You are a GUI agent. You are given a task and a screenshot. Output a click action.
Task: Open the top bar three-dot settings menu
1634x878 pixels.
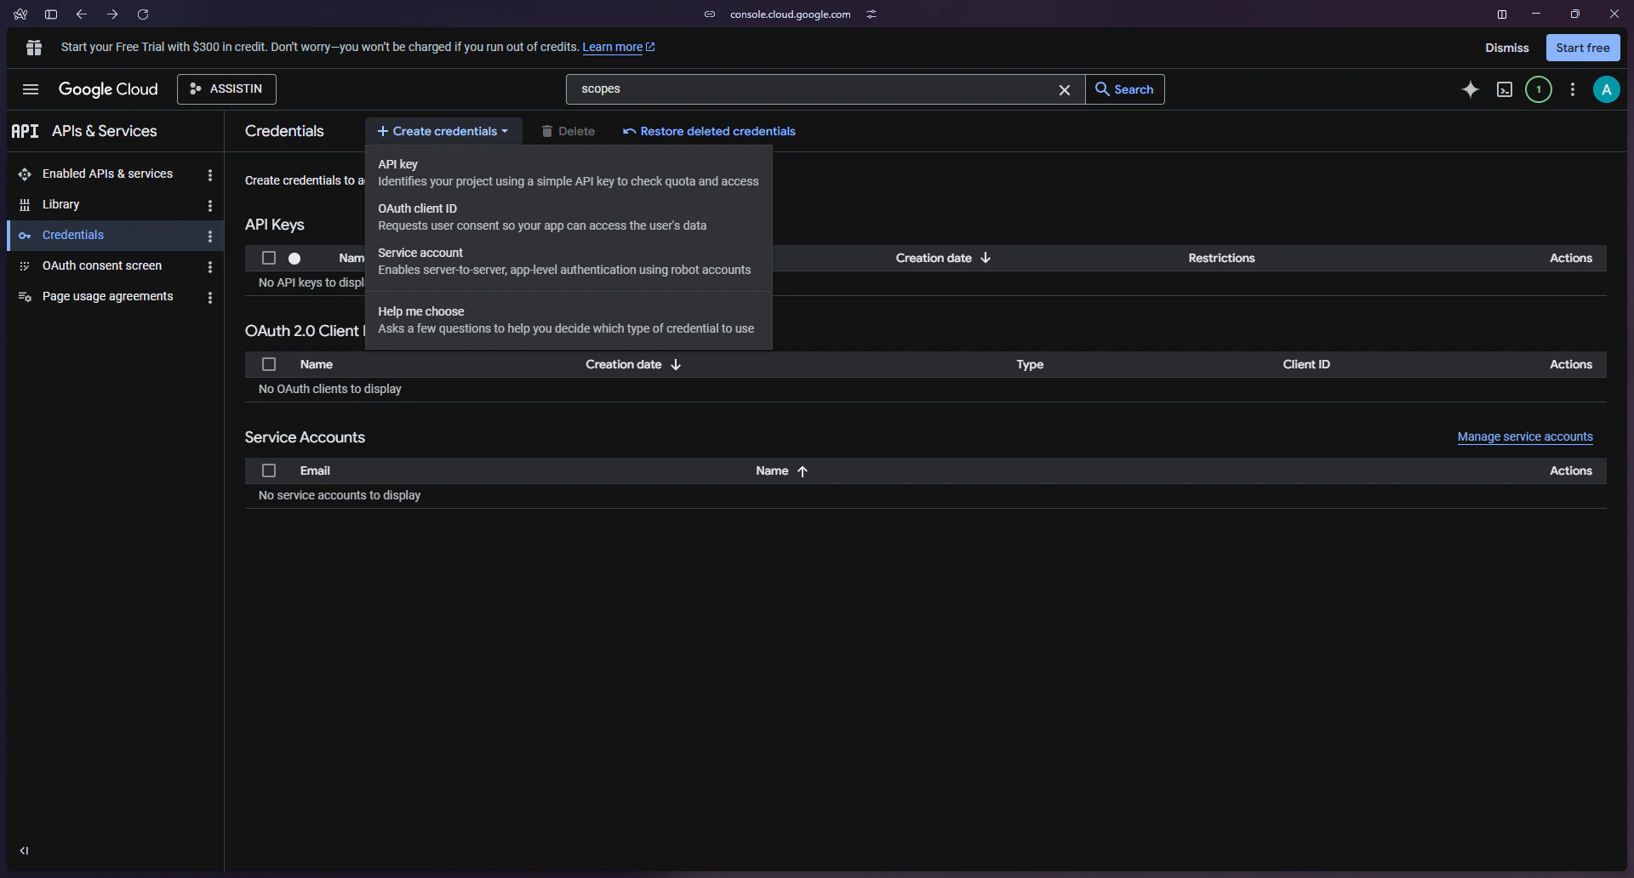tap(1573, 89)
